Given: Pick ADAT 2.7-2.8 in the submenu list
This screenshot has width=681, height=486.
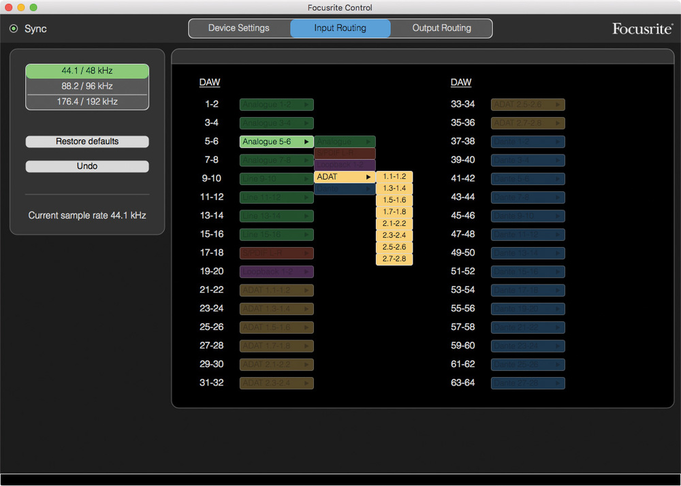Looking at the screenshot, I should click(394, 259).
